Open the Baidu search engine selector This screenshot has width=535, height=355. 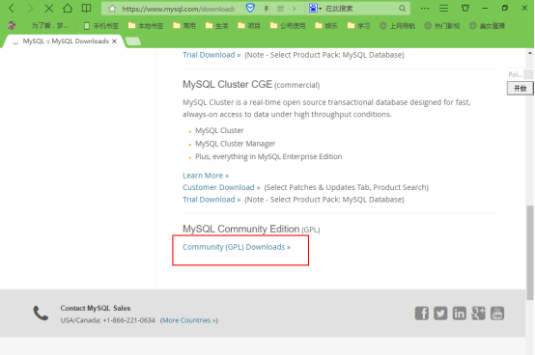315,8
